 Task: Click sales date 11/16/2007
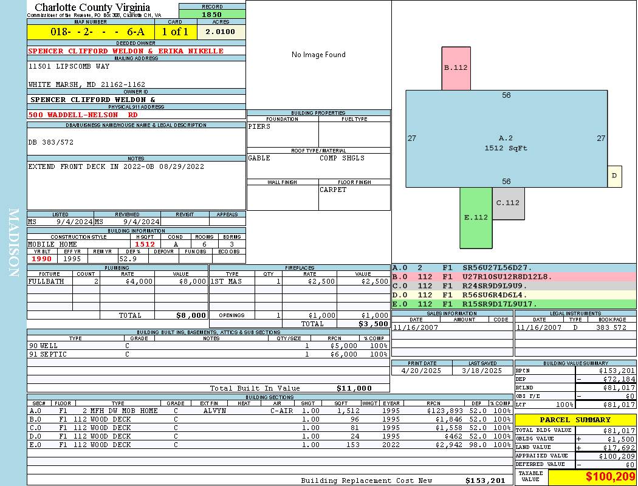click(416, 327)
